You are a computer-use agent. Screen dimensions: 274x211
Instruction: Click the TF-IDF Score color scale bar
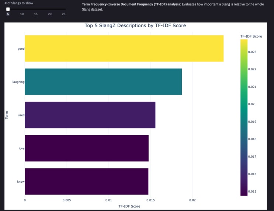point(244,117)
